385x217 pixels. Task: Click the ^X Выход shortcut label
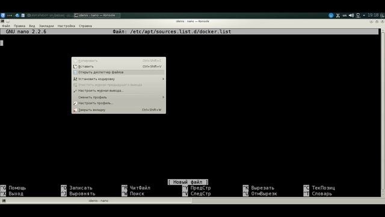(x=12, y=193)
